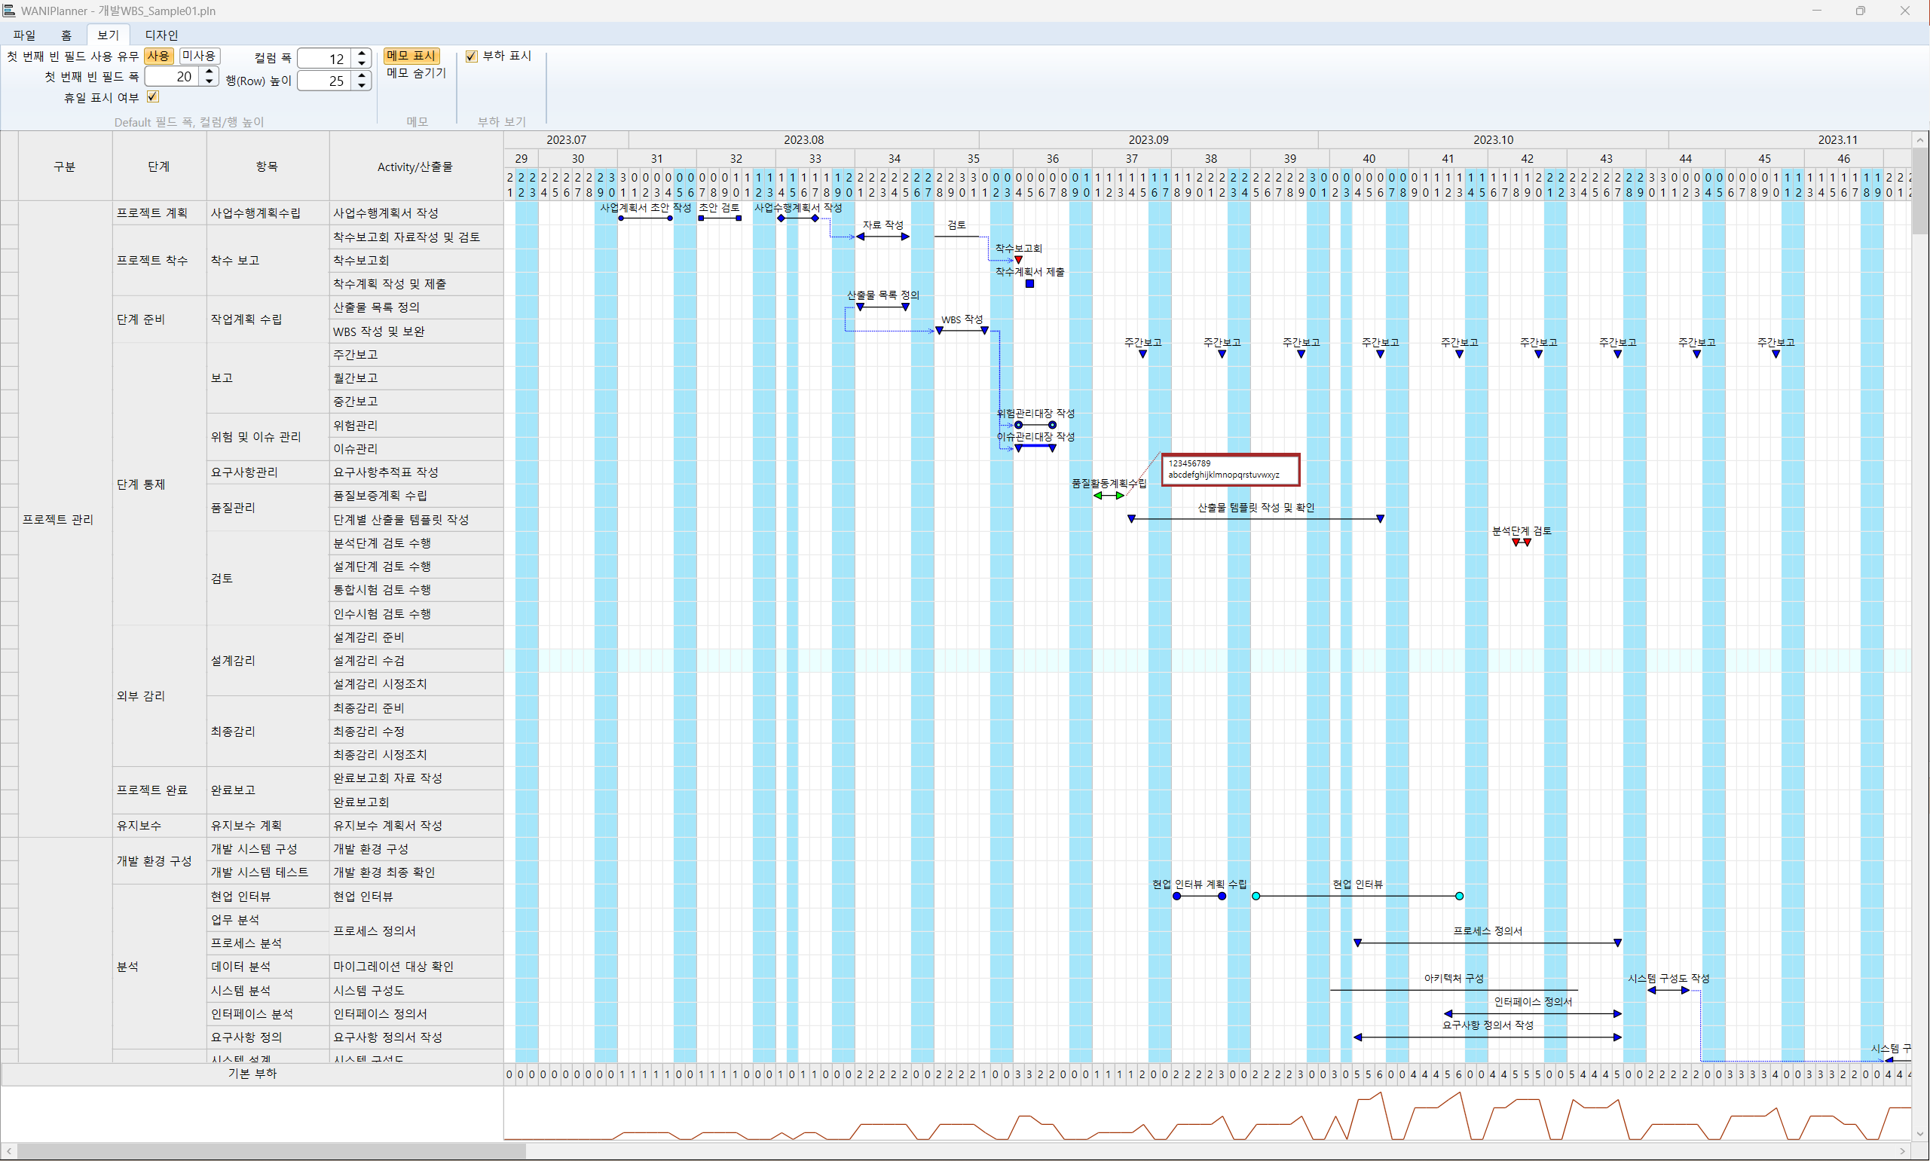Uncheck the 부하 표시 checkbox
Viewport: 1930px width, 1161px height.
(x=471, y=57)
